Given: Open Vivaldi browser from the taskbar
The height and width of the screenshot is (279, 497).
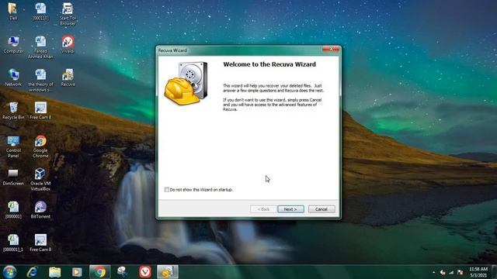Looking at the screenshot, I should click(145, 272).
